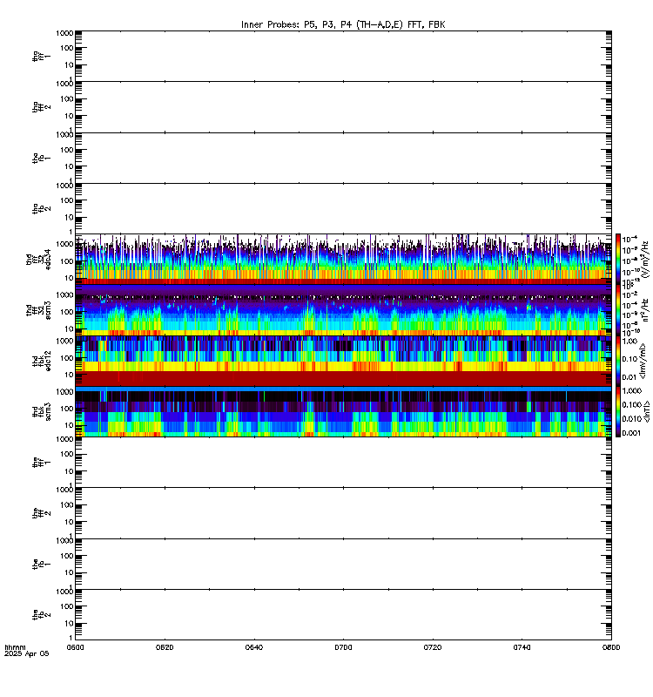Click the 'hhmm' axis unit label
The image size is (653, 697).
[15, 647]
